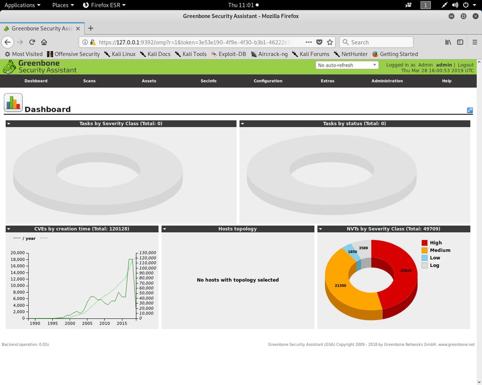Click the Firefox Search input field
This screenshot has width=482, height=385.
pos(376,42)
